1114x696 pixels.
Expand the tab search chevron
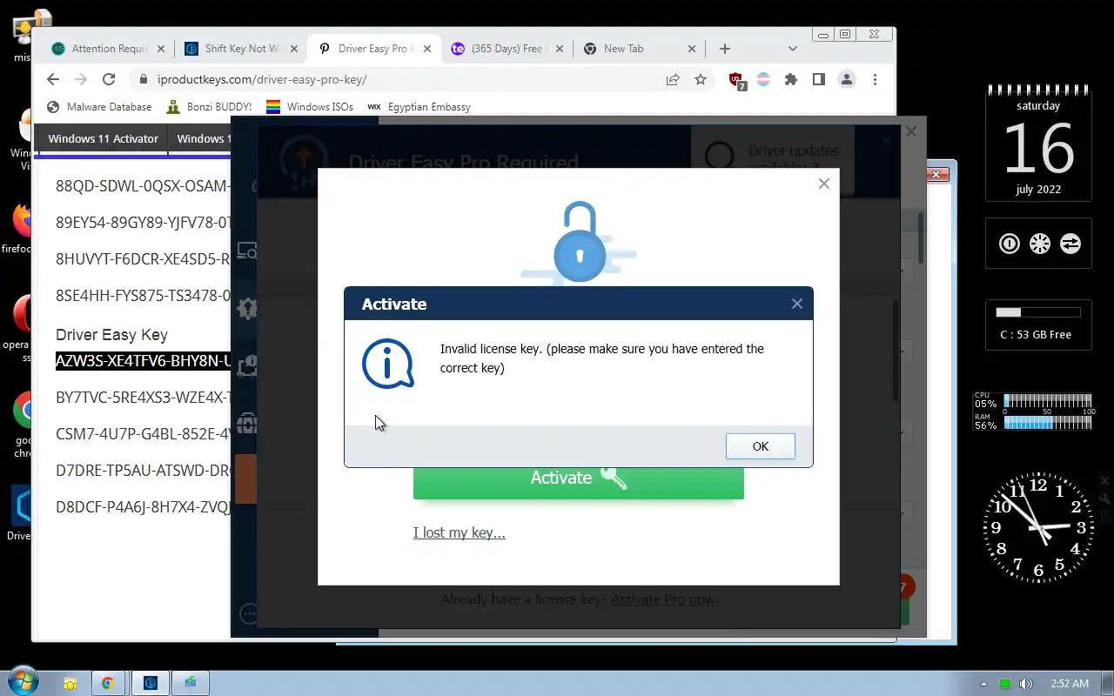[x=792, y=49]
